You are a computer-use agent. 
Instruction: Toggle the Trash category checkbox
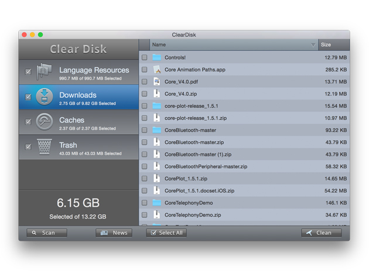pyautogui.click(x=28, y=146)
